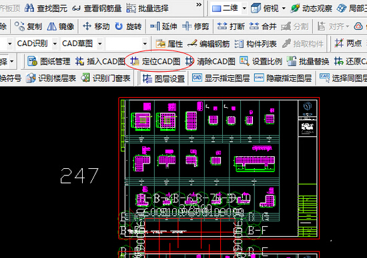Click the 局部 3D view icon

coord(342,9)
